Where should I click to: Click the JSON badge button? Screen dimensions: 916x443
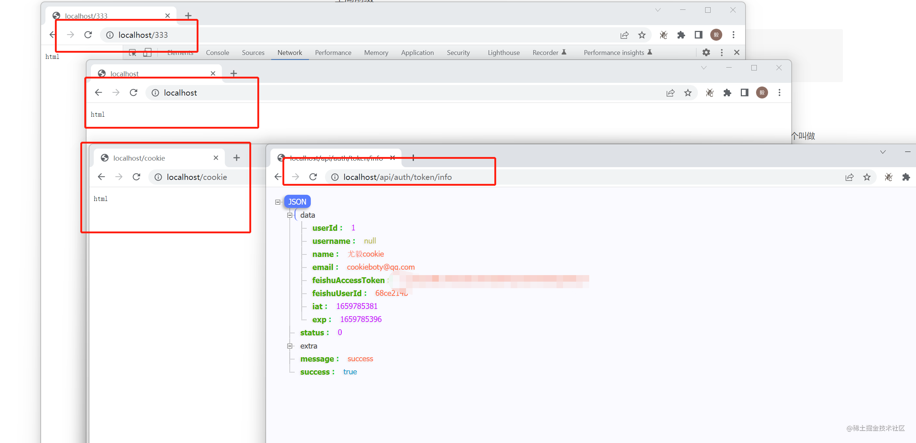[x=297, y=202]
